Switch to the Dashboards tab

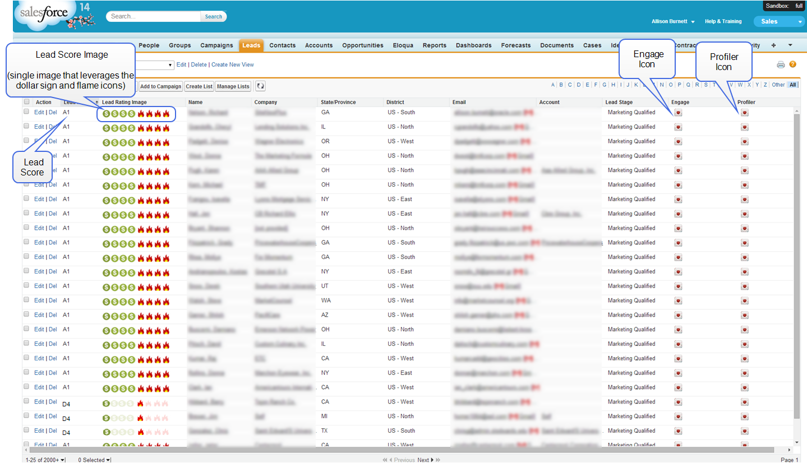pyautogui.click(x=473, y=45)
